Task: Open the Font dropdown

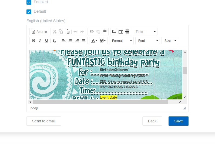Action: coord(147,41)
